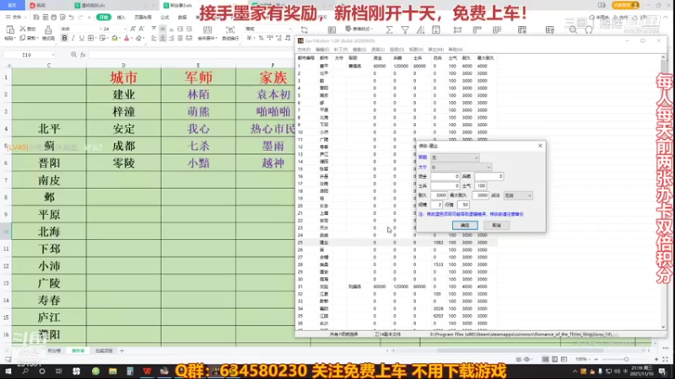Click the wrap text icon
Image resolution: width=675 pixels, height=379 pixels.
pyautogui.click(x=230, y=30)
